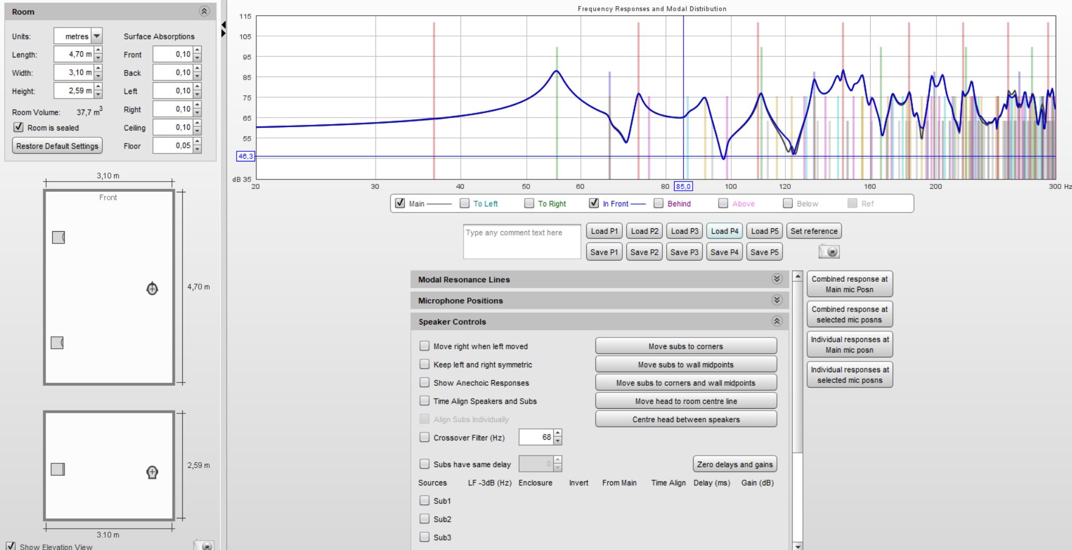The width and height of the screenshot is (1072, 550).
Task: Click Zero delays and gains
Action: [x=735, y=464]
